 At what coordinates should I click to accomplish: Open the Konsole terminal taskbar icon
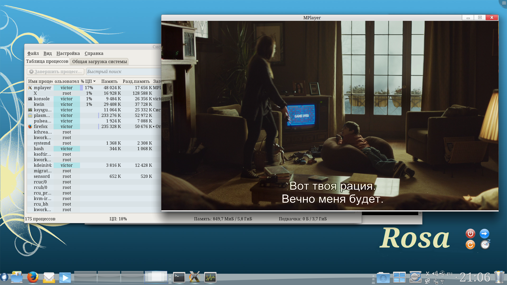pos(179,277)
